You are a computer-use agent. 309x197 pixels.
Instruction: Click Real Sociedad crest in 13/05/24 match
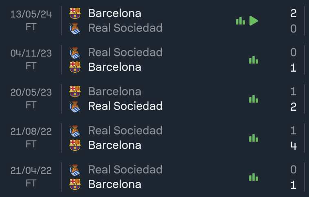(x=75, y=28)
